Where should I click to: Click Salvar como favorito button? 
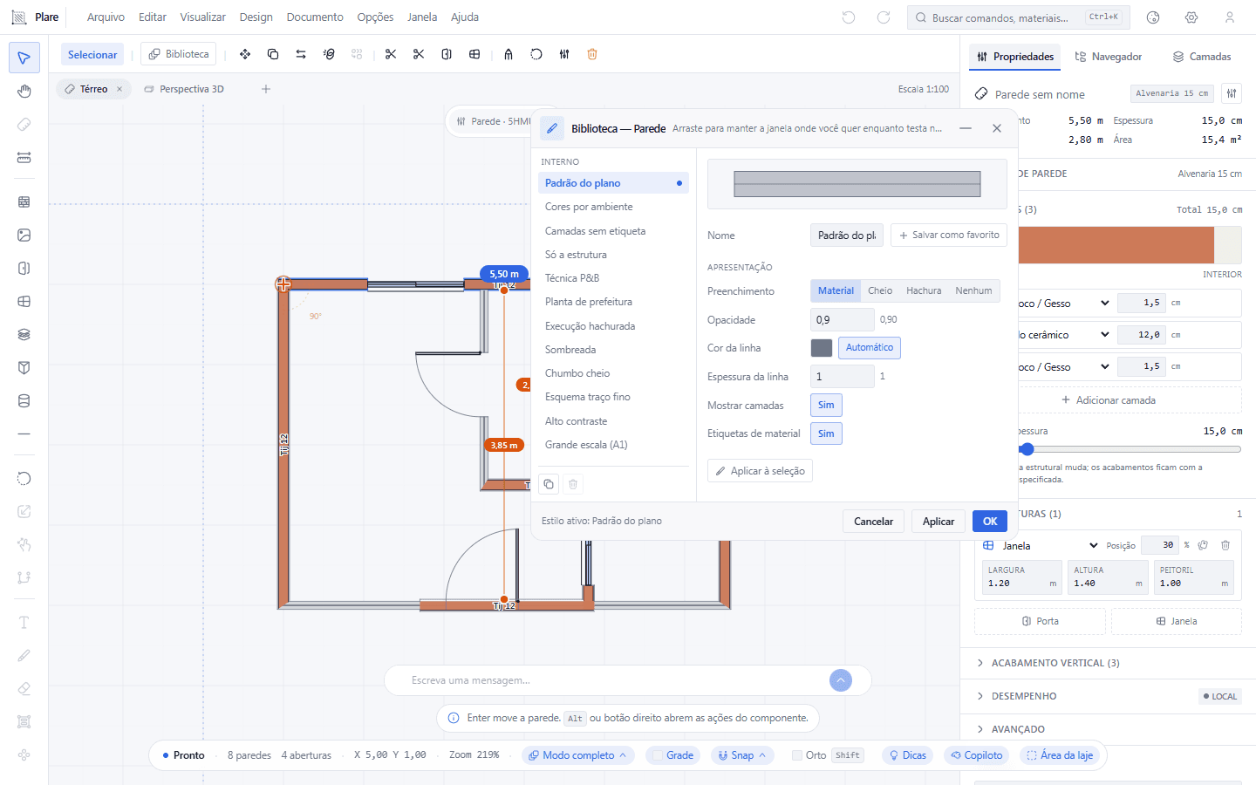click(x=949, y=235)
